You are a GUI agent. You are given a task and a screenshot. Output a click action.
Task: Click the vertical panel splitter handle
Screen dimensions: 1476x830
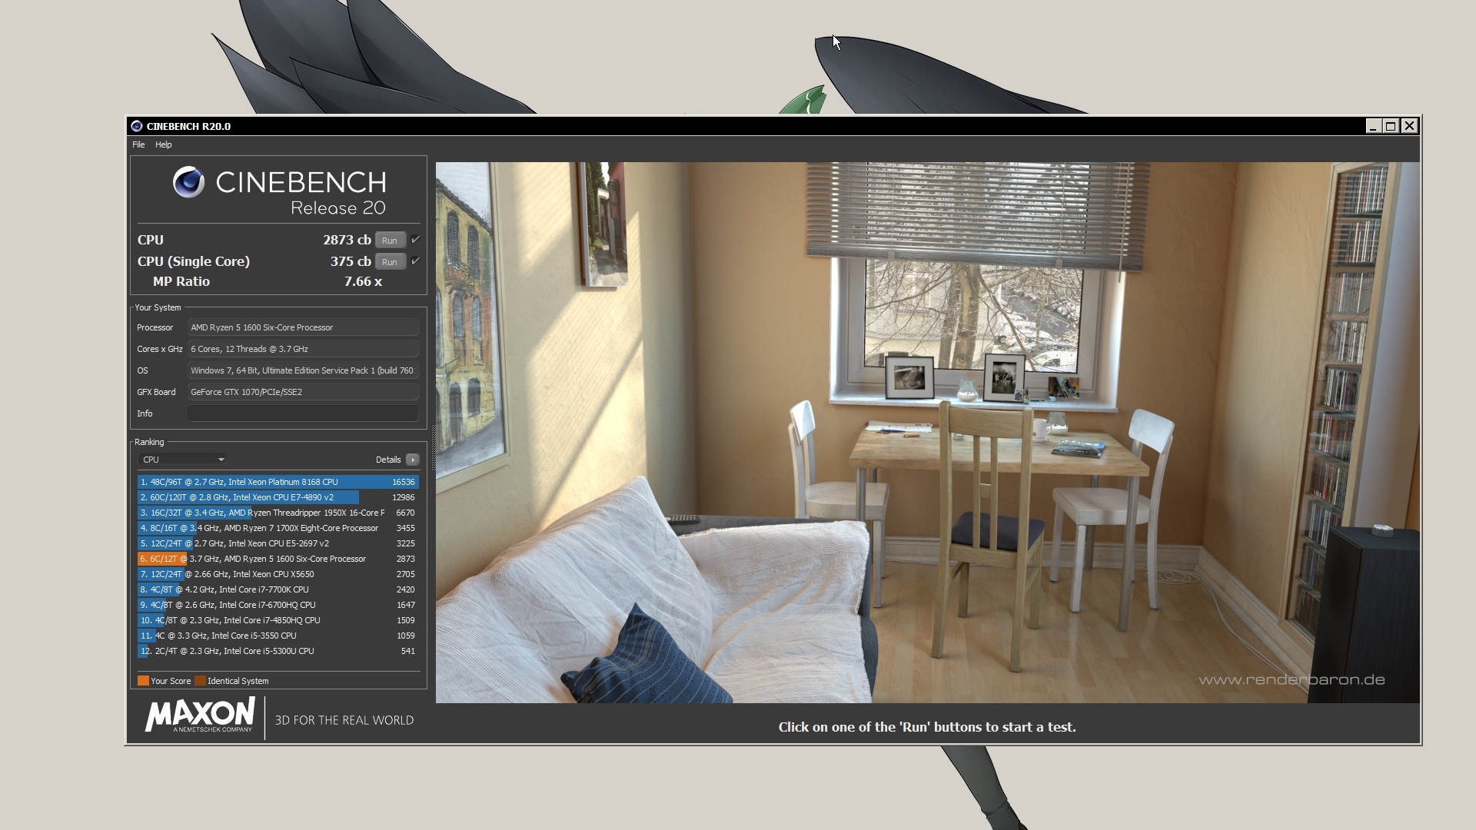pos(433,448)
